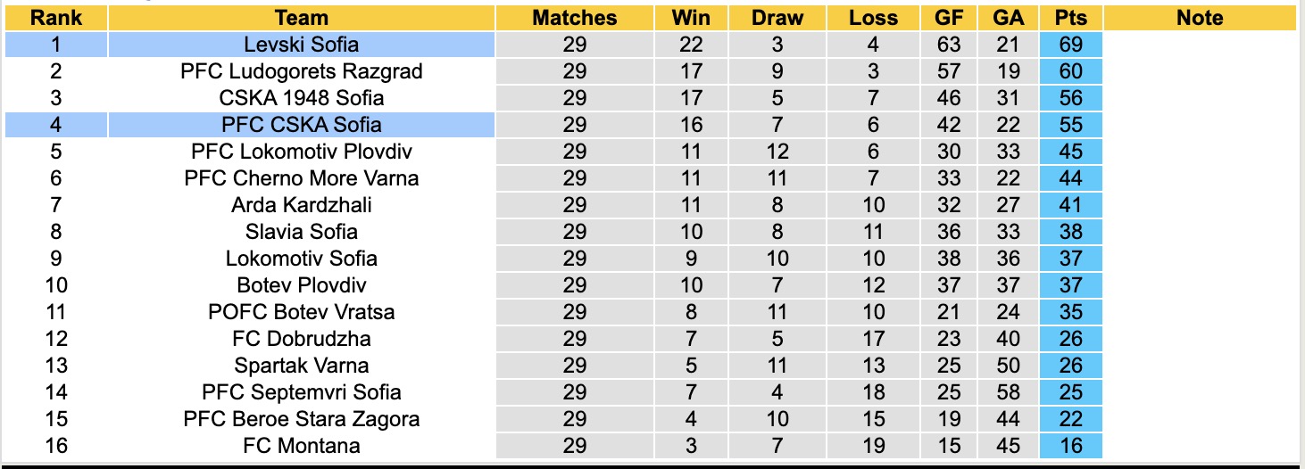Open FC Montana team entry
1305x469 pixels.
[302, 445]
